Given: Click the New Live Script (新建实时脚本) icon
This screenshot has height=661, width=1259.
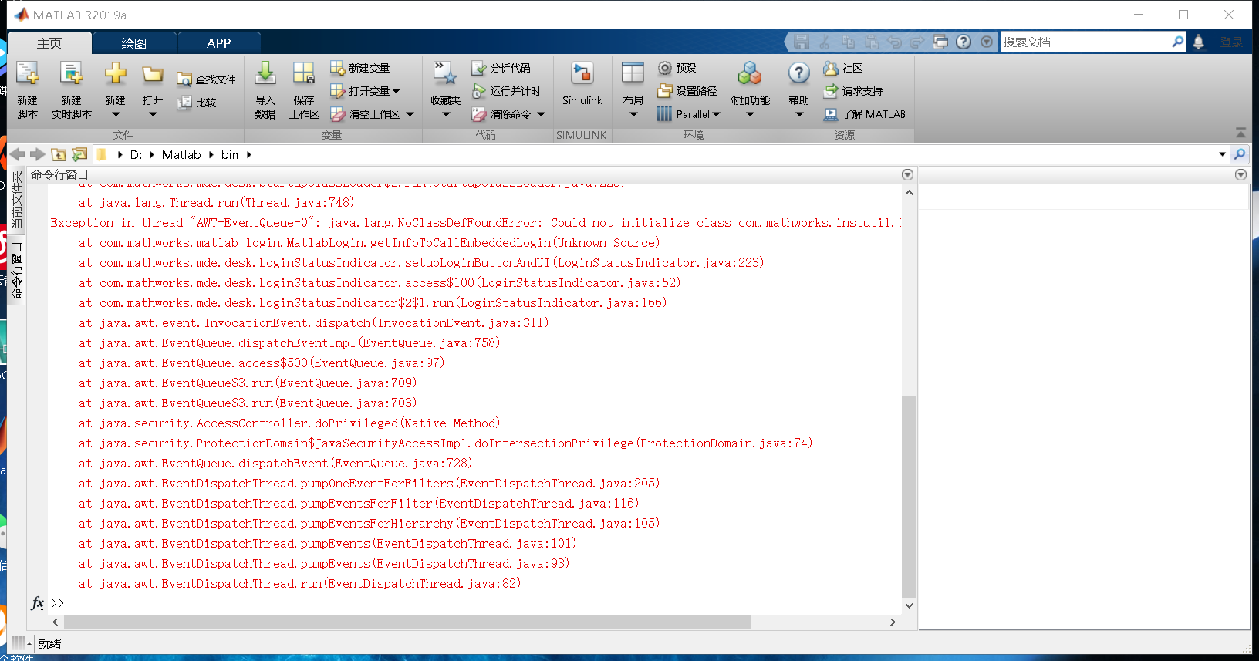Looking at the screenshot, I should (71, 75).
